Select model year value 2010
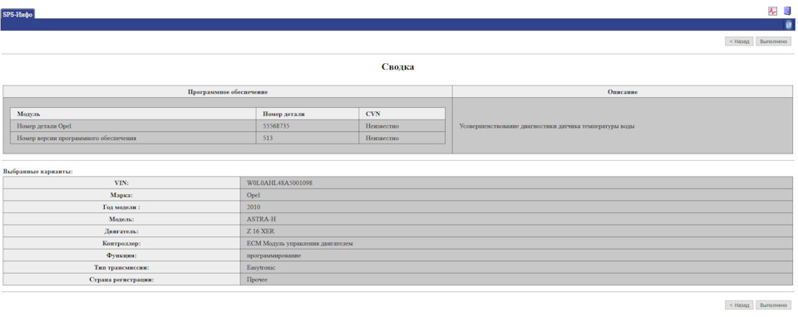This screenshot has height=317, width=798. pyautogui.click(x=254, y=207)
